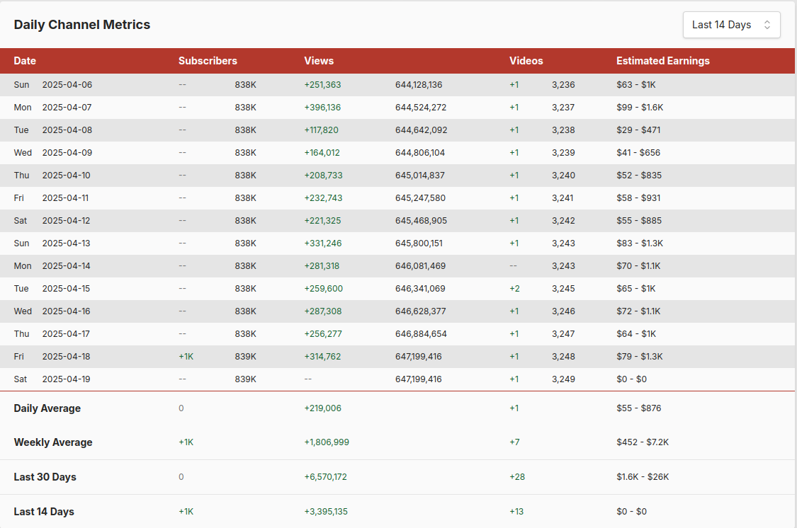Click the Date column header
The image size is (797, 528).
click(25, 61)
